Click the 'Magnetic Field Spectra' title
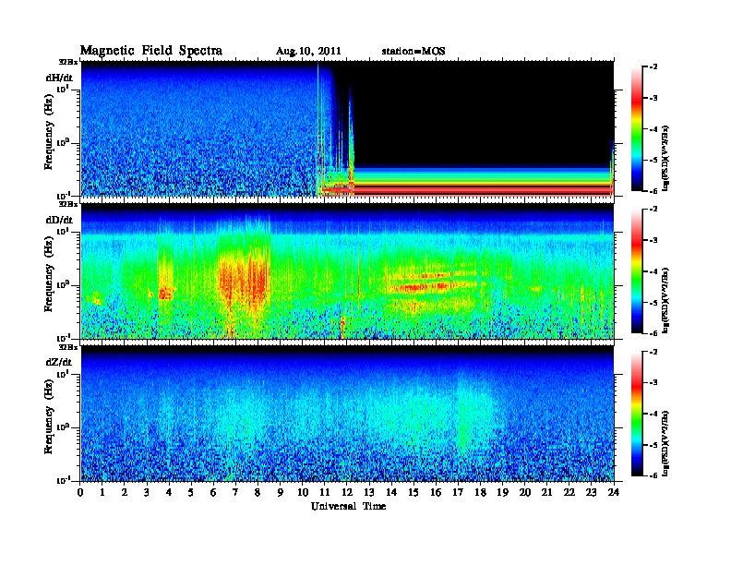This screenshot has height=565, width=731. 151,51
